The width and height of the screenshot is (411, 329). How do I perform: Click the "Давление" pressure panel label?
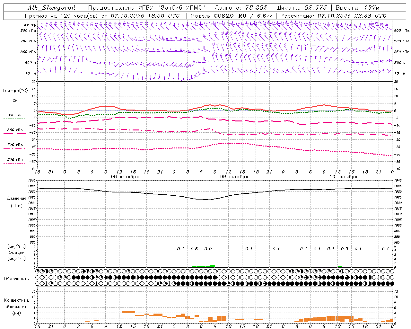(17, 199)
